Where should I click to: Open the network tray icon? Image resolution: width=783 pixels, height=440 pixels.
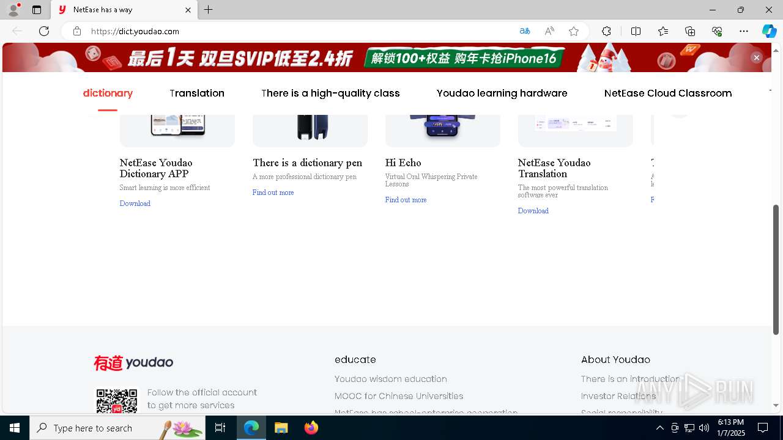(689, 428)
